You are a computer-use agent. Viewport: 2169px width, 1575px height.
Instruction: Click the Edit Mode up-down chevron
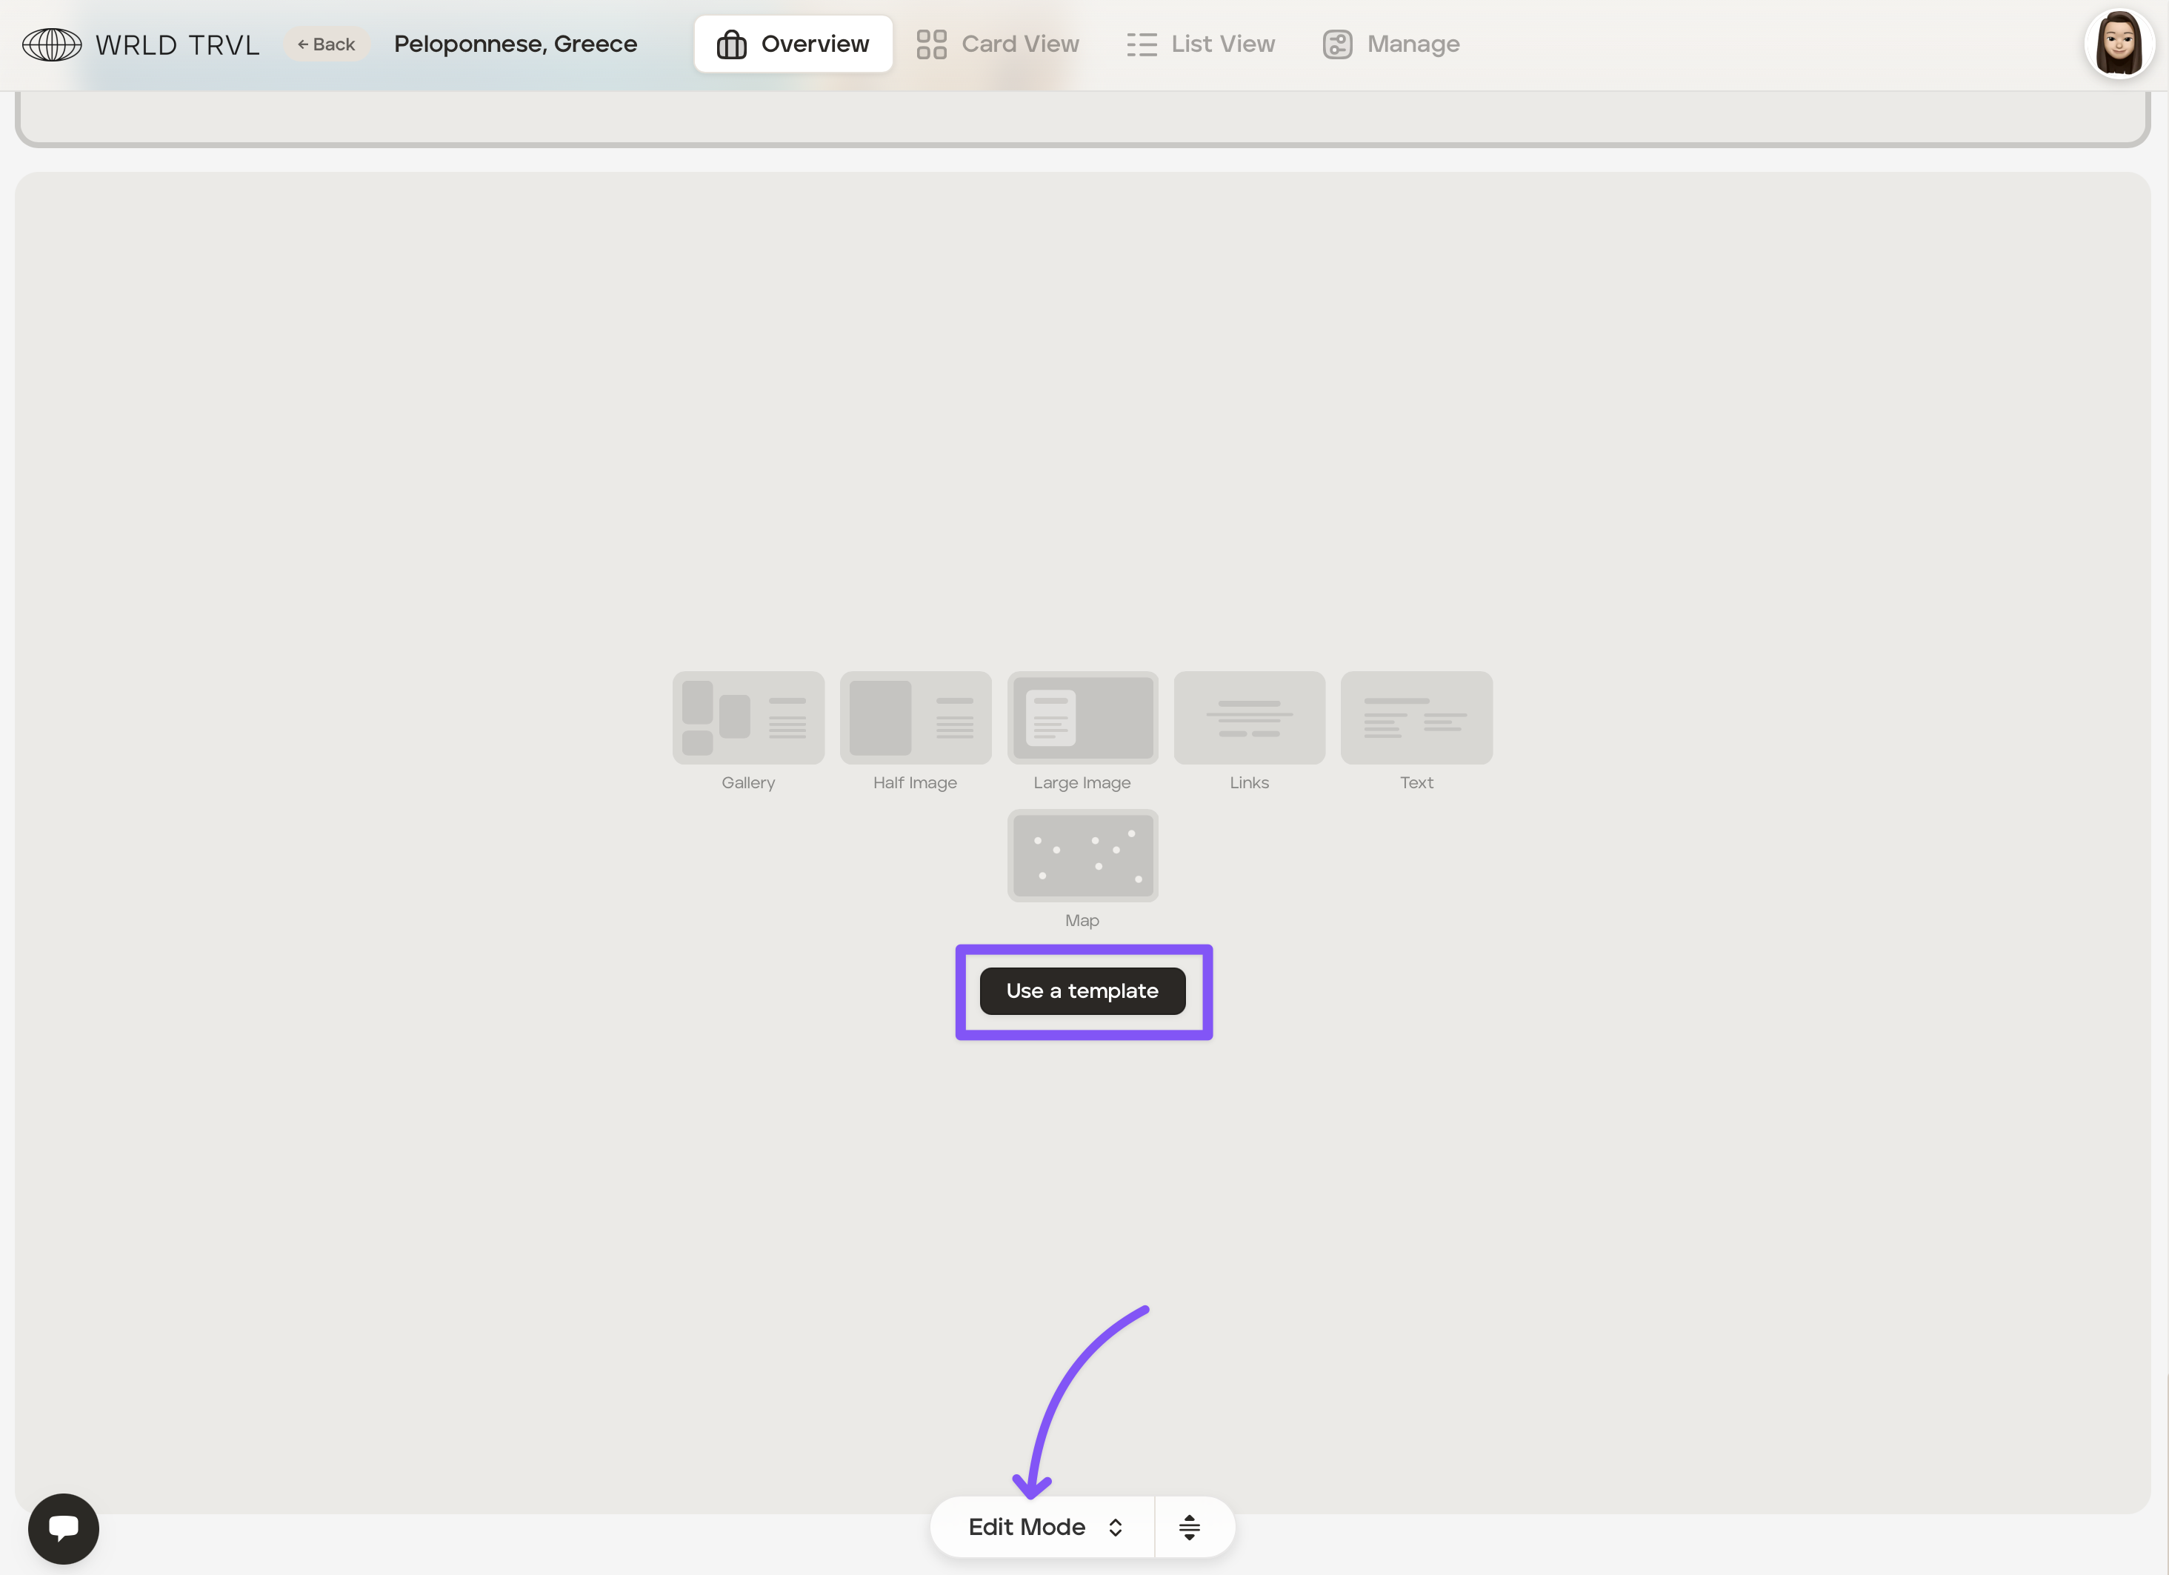(x=1115, y=1527)
